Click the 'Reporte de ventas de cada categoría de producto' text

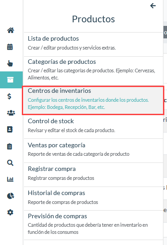click(x=78, y=154)
